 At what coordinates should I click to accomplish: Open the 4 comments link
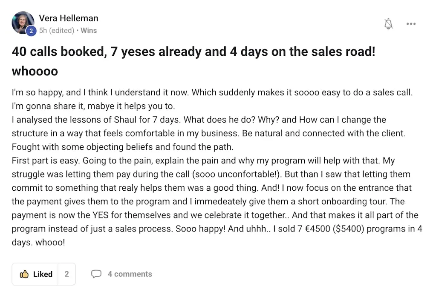pos(130,274)
